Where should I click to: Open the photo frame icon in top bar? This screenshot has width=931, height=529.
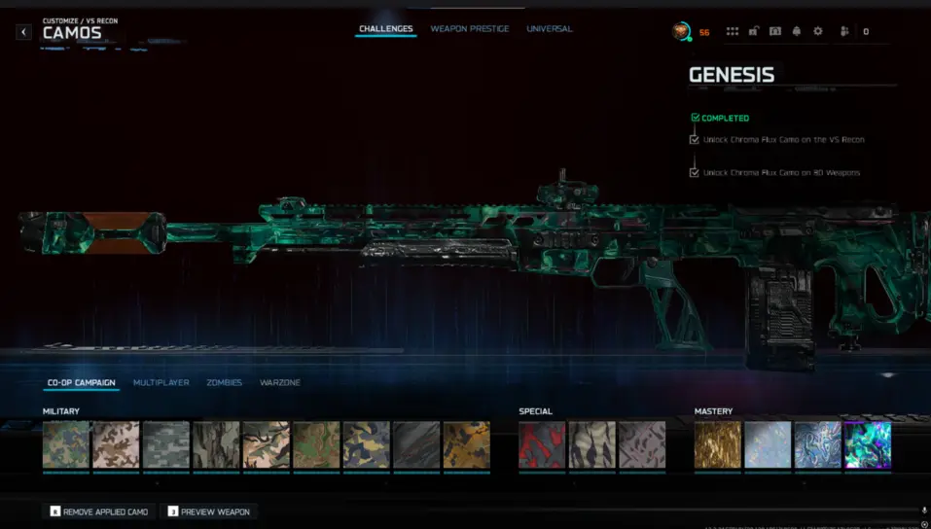(x=774, y=31)
